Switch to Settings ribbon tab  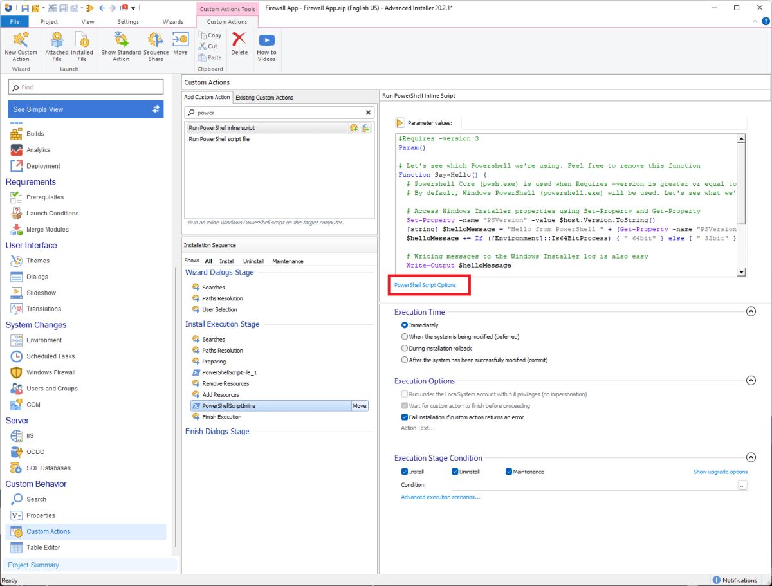128,21
